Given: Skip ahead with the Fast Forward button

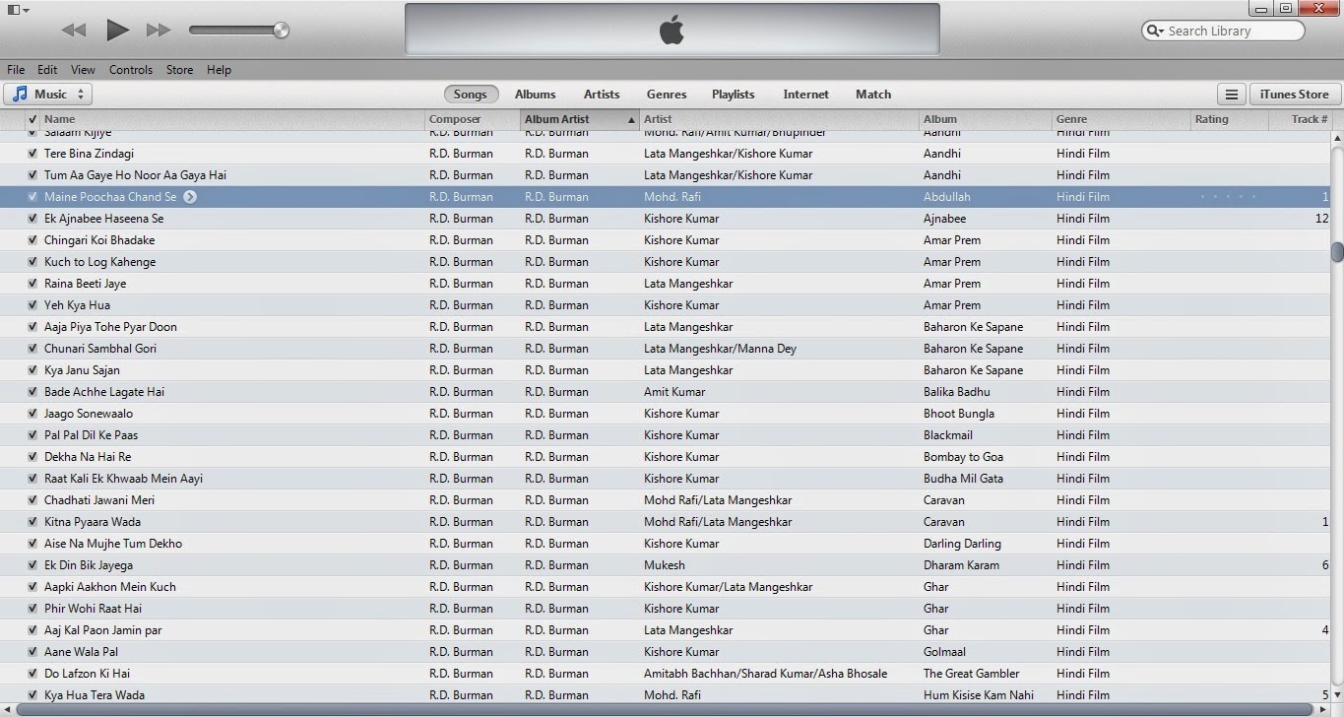Looking at the screenshot, I should pos(159,31).
